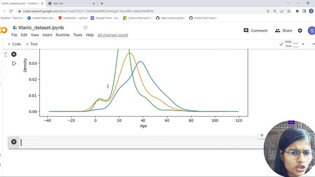The image size is (315, 177).
Task: Expand the RAM Disk runtime dropdown
Action: point(303,44)
